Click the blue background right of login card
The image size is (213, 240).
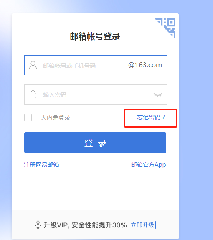(x=196, y=123)
